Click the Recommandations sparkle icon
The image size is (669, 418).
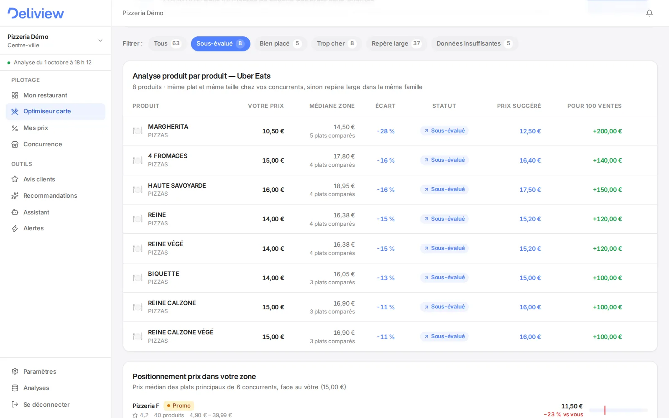(x=15, y=196)
